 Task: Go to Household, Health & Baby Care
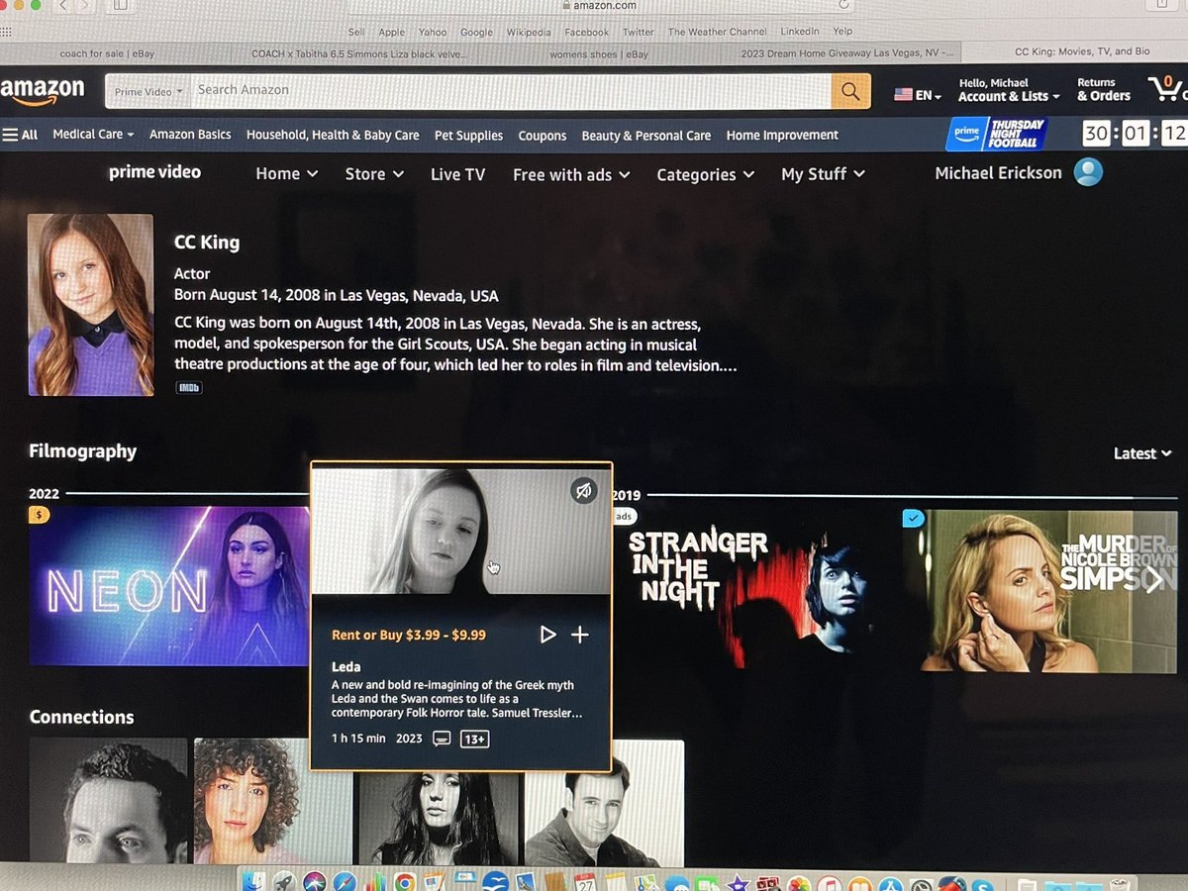pyautogui.click(x=333, y=136)
